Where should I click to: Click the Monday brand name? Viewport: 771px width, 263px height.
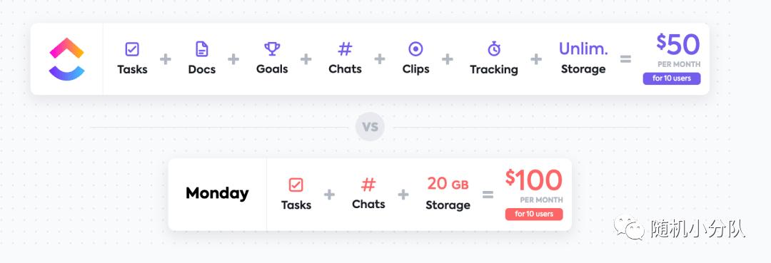tap(217, 193)
